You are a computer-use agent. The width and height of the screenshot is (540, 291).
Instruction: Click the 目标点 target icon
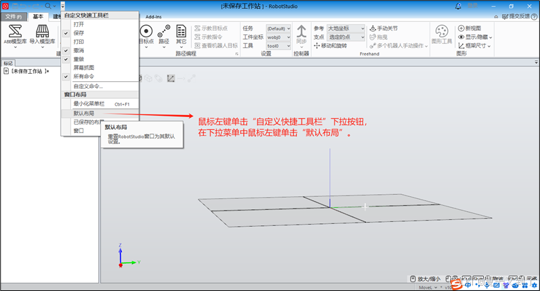click(146, 31)
